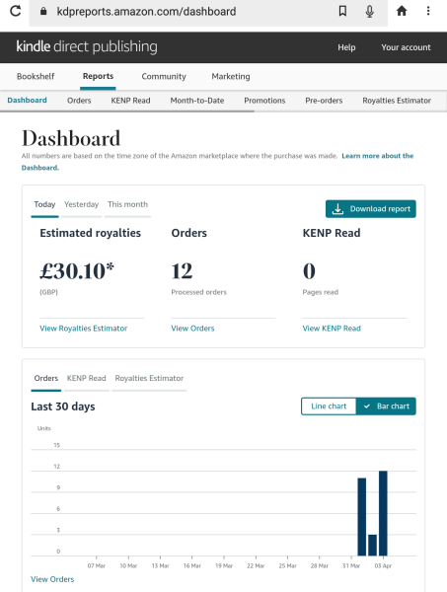Click the Download report button
The width and height of the screenshot is (447, 592).
tap(371, 209)
